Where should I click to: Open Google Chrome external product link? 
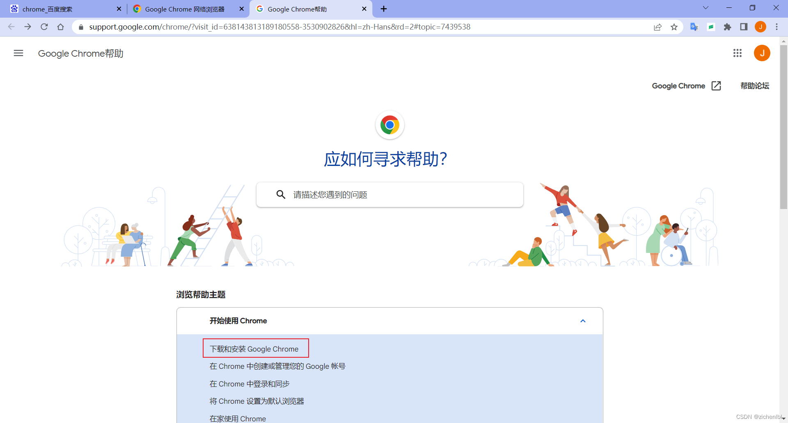(x=686, y=86)
